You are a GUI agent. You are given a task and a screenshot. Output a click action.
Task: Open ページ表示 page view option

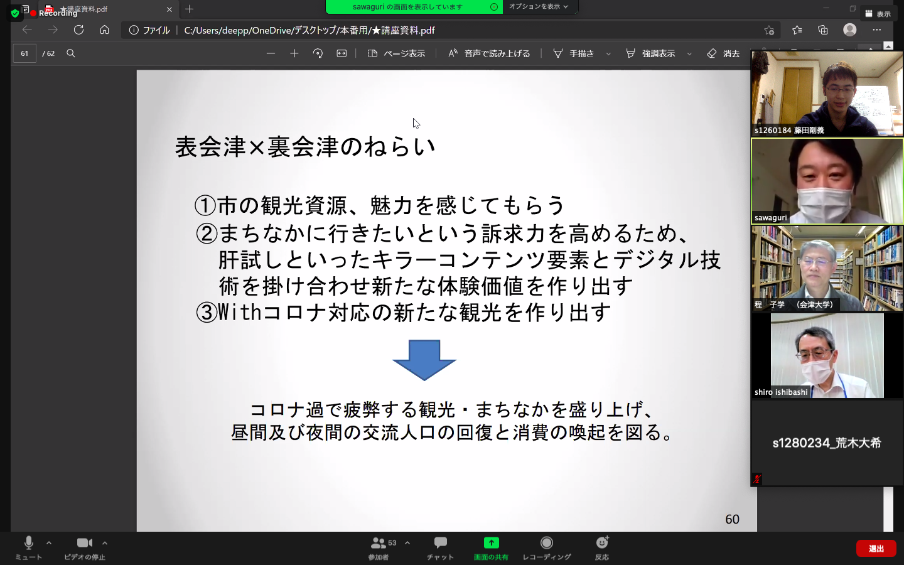pyautogui.click(x=396, y=53)
